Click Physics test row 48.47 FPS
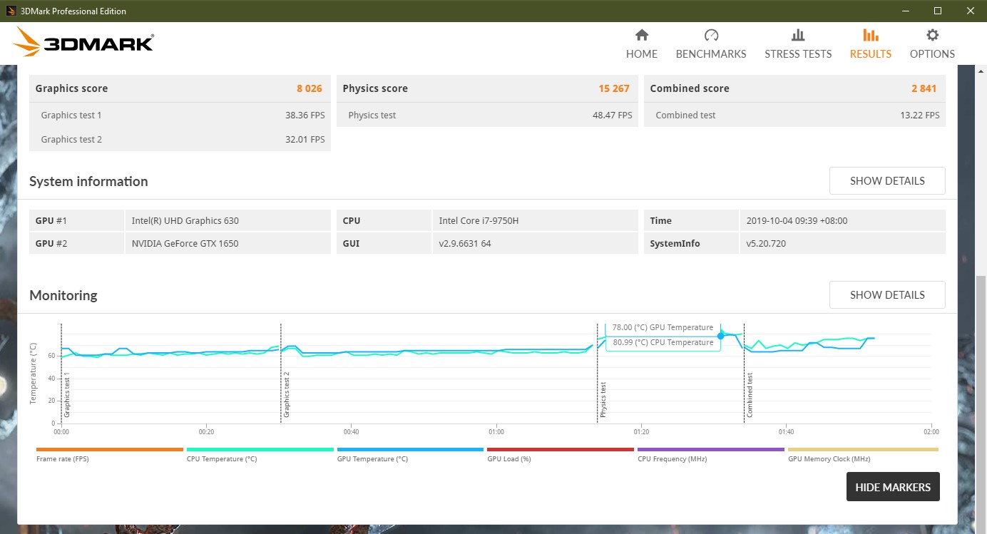The image size is (987, 534). 487,115
